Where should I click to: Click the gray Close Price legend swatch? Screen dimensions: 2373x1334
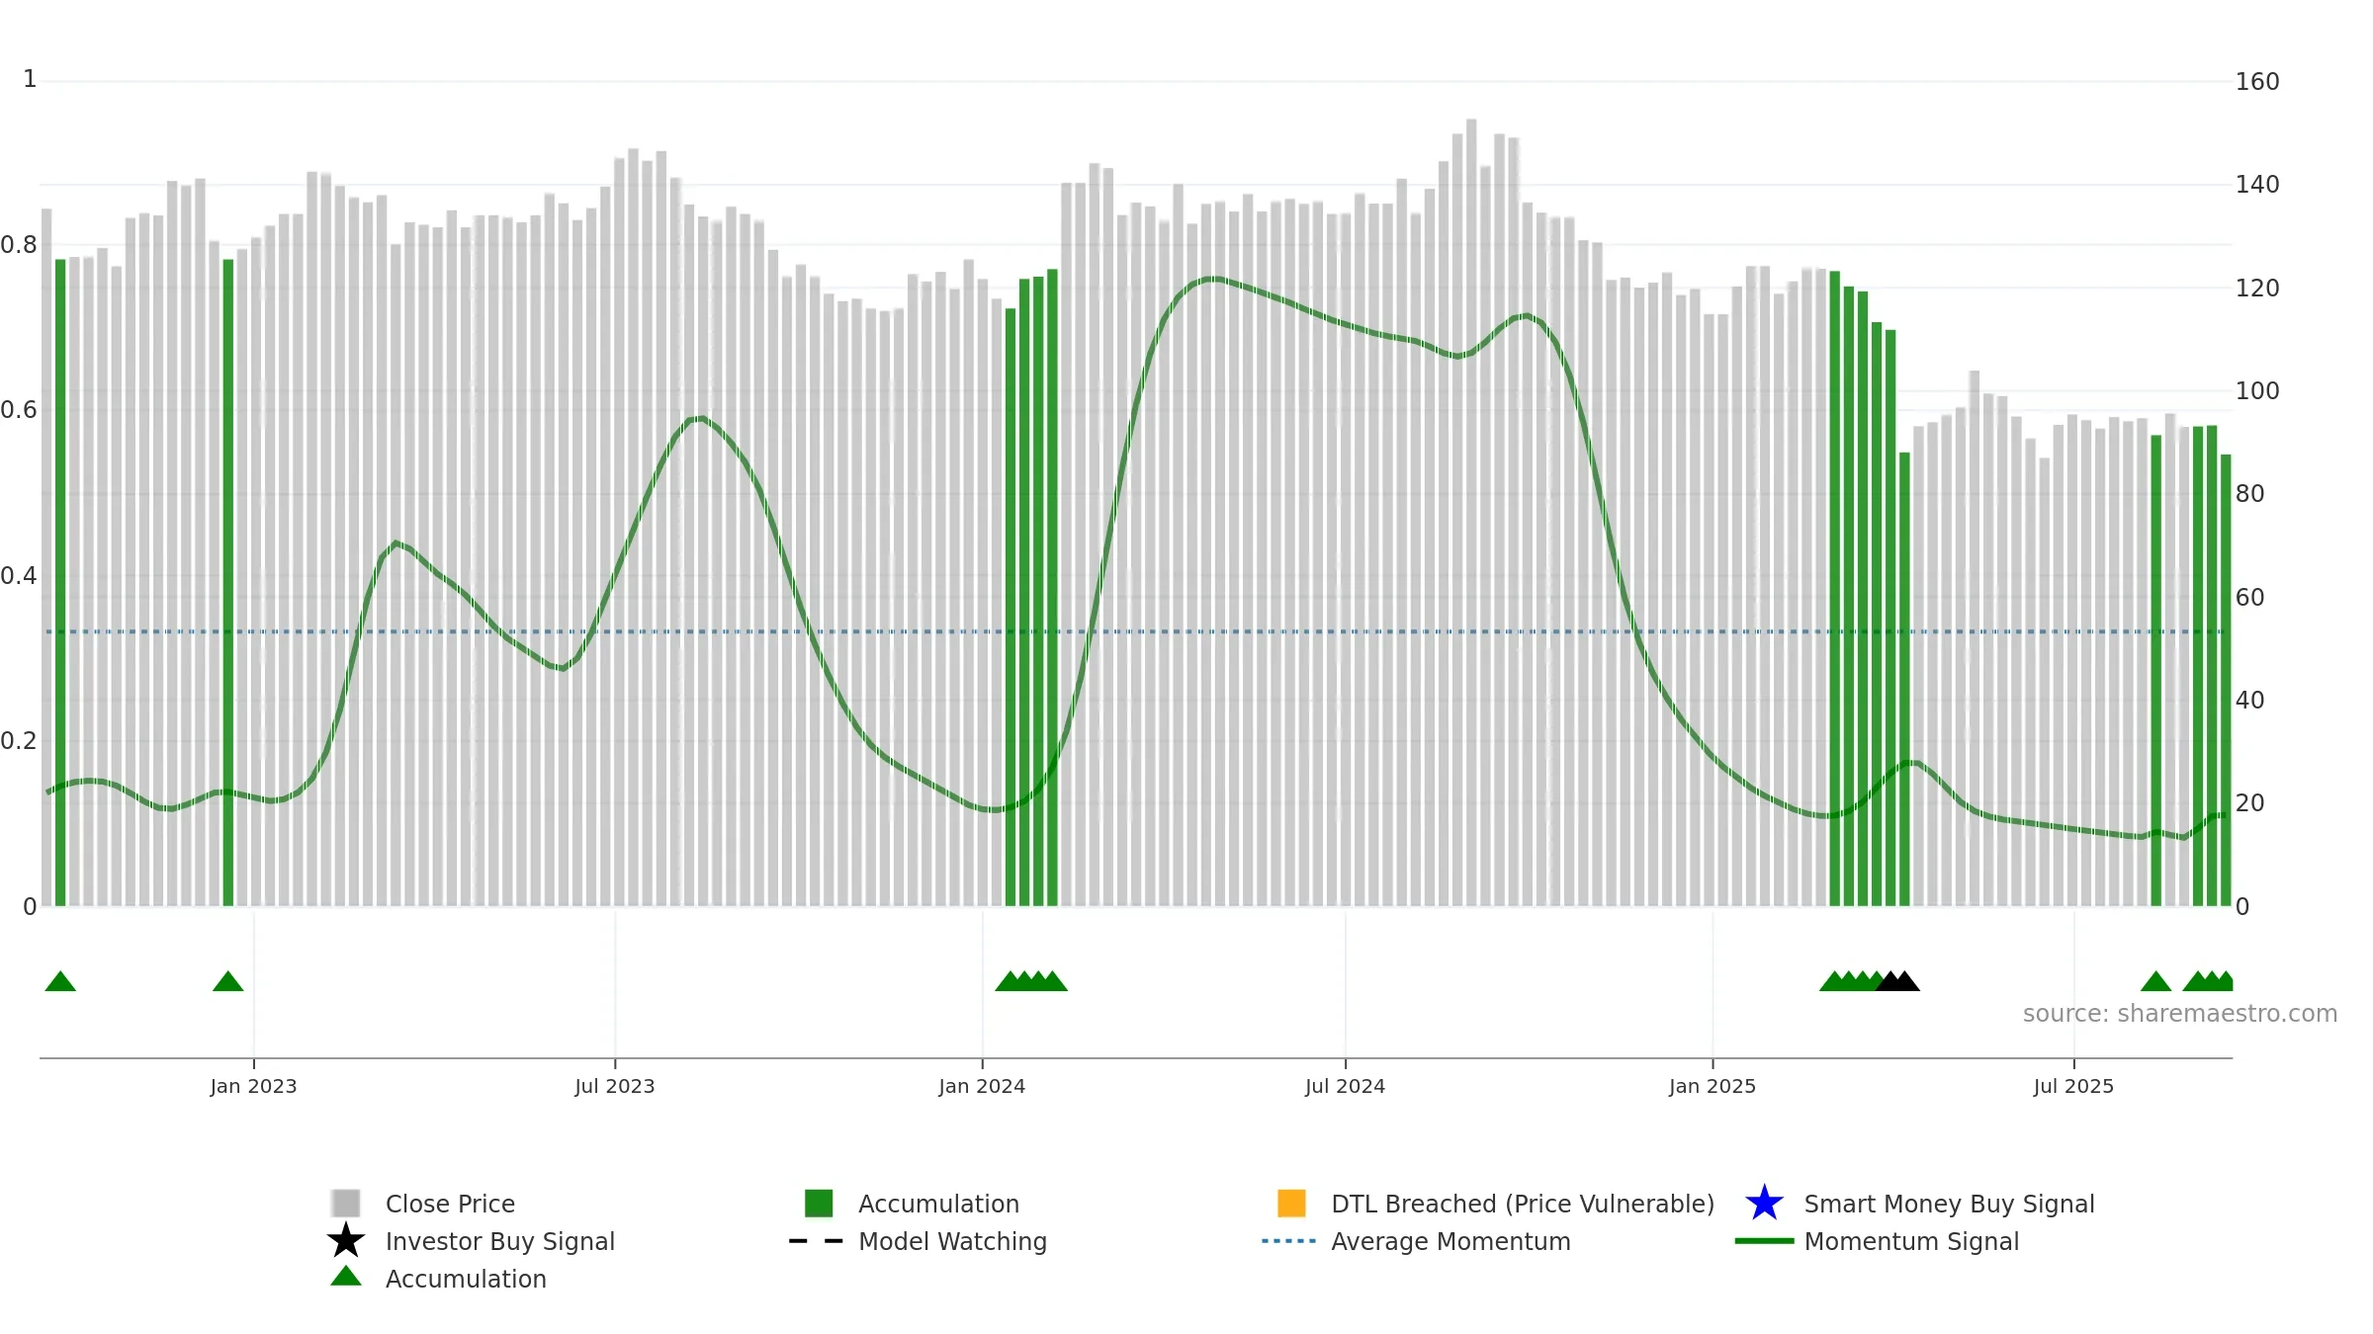[346, 1203]
